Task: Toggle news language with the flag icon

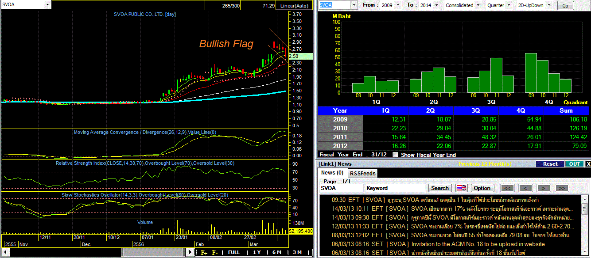Action: point(461,188)
